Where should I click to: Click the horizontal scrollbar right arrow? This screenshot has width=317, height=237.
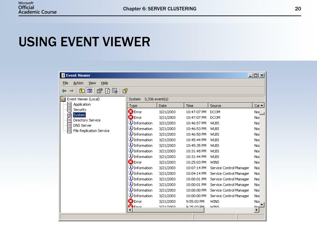coord(257,210)
